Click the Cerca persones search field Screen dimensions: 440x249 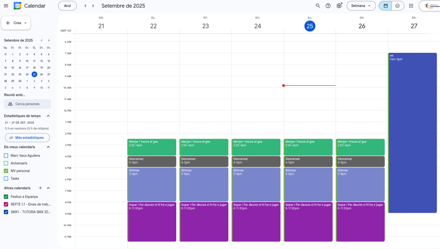point(27,104)
